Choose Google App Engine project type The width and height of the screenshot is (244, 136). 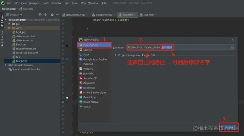click(x=95, y=59)
